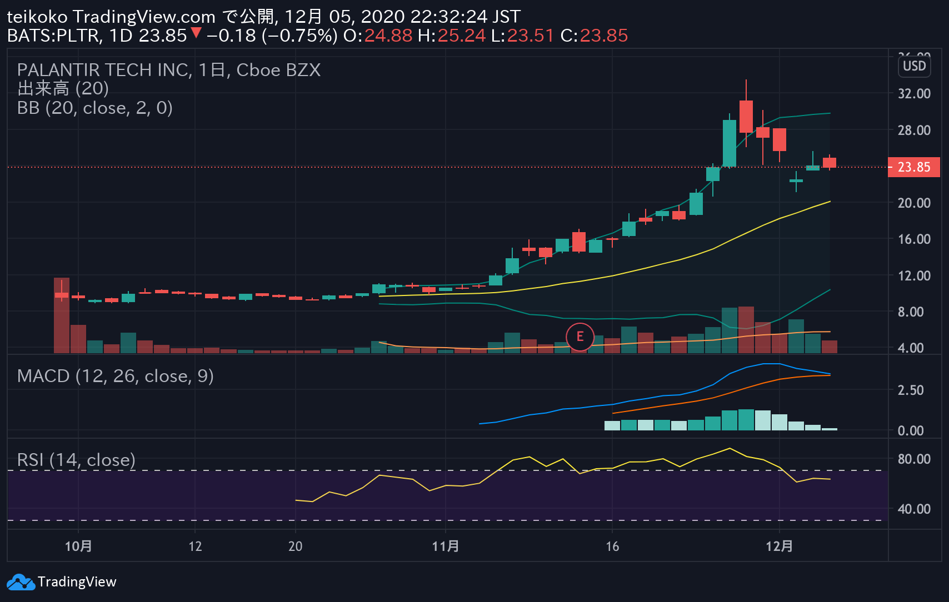
Task: Click the 20.00 price axis label
Action: [914, 203]
